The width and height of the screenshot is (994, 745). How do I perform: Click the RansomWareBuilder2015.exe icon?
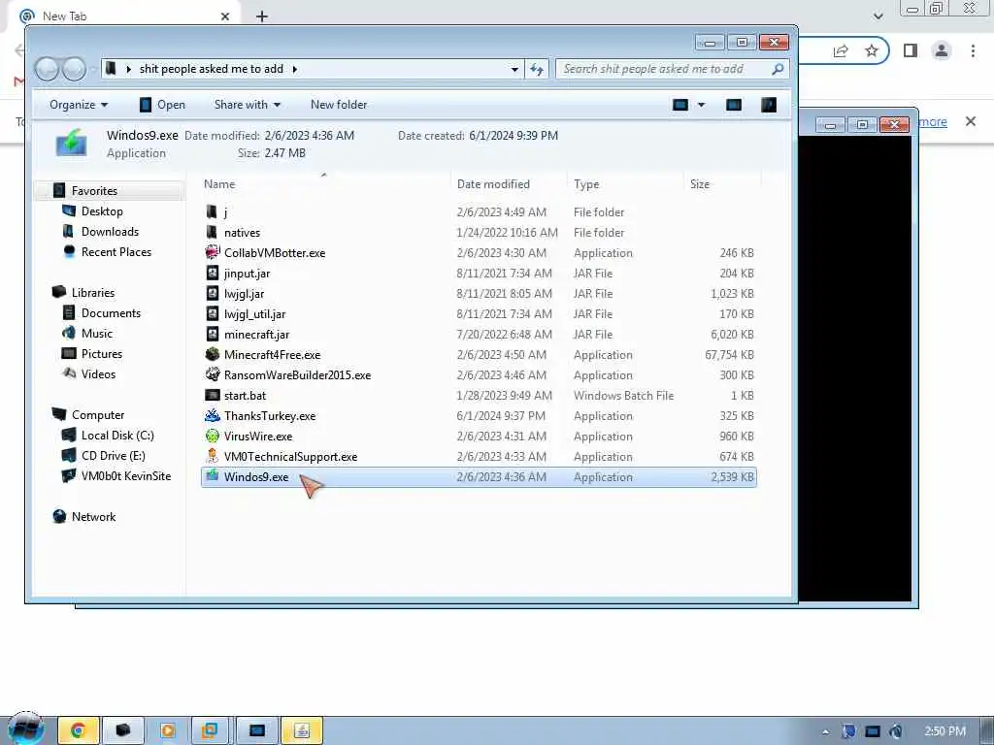tap(212, 375)
